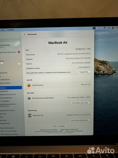118x158 pixels.
Task: Open the Справка menu
Action: [x=11, y=30]
